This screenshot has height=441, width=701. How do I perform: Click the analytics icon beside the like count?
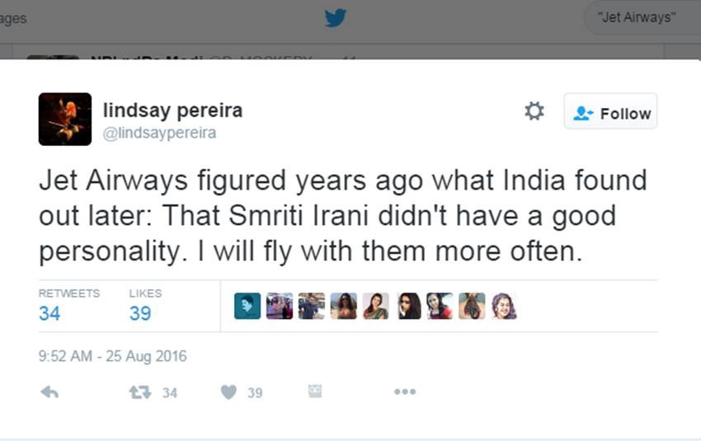(314, 392)
